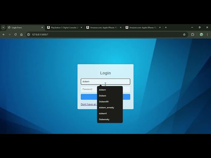
Task: Go forward in browser history
Action: [10, 35]
